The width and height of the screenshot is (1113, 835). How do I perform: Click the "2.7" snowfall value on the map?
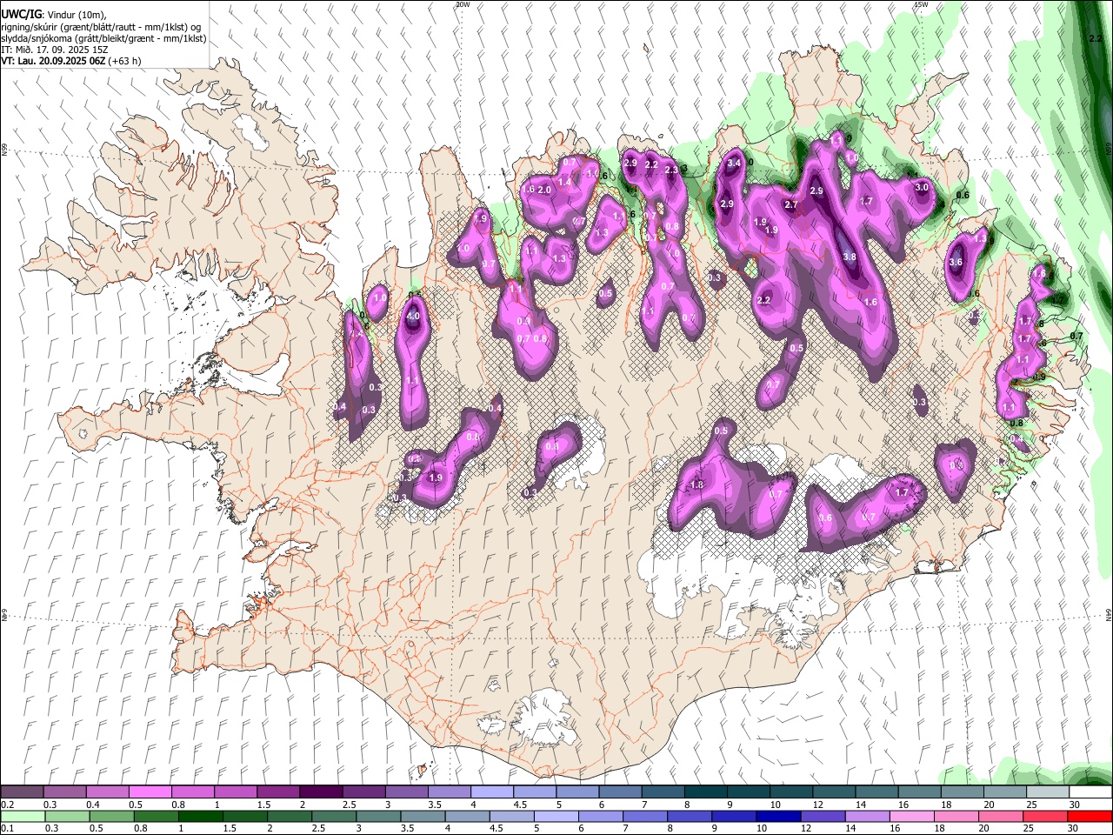[x=791, y=204]
